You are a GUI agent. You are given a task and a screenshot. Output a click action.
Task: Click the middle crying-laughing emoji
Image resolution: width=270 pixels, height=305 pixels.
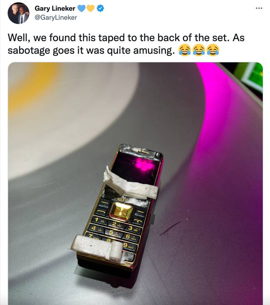[199, 50]
